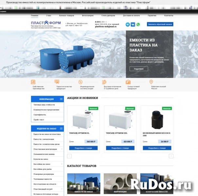Expand Пластиковая вентиляция submenu

62,149
